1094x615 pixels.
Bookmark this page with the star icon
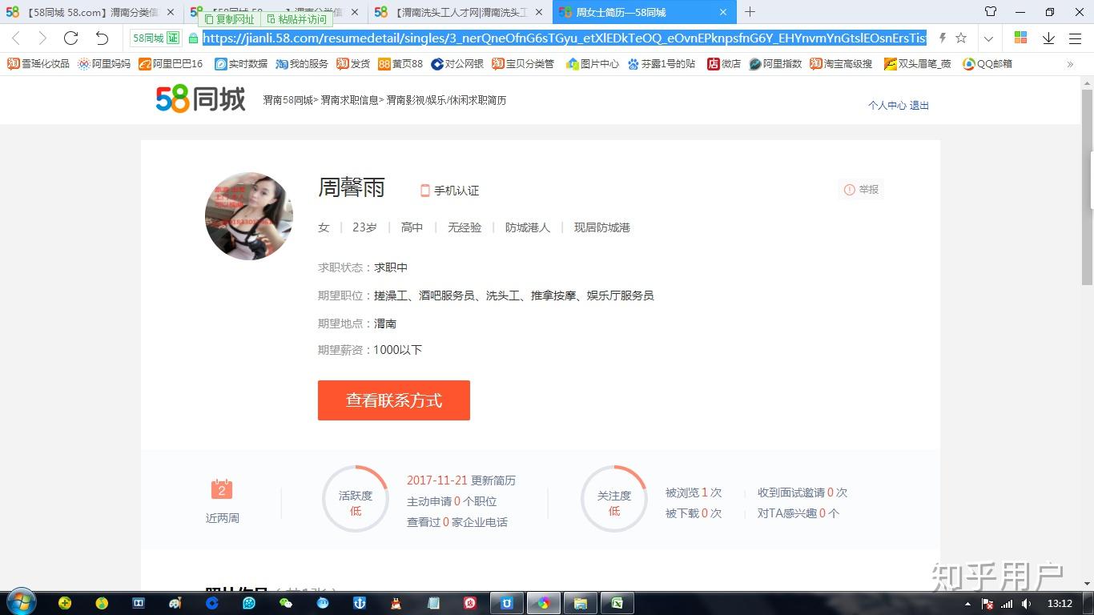(x=961, y=38)
